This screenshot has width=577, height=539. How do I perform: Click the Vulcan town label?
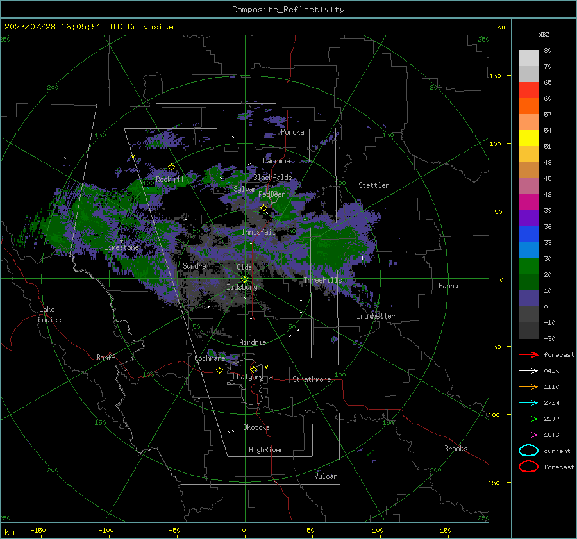pos(326,476)
